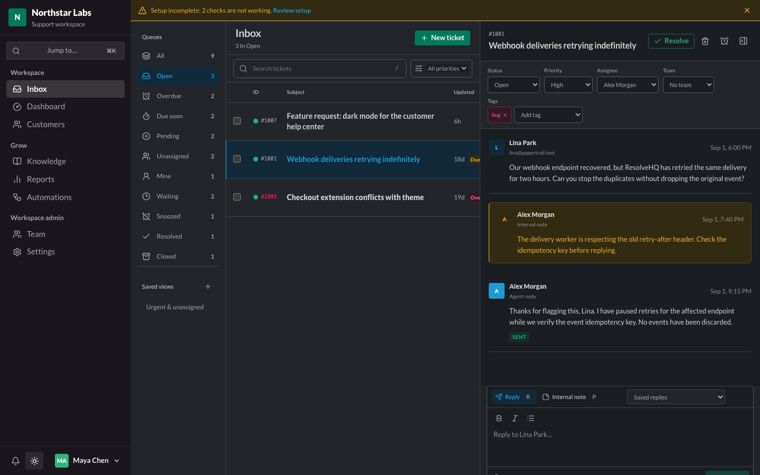This screenshot has width=760, height=475.
Task: Collapse the ticket detail panel icon
Action: (x=743, y=41)
